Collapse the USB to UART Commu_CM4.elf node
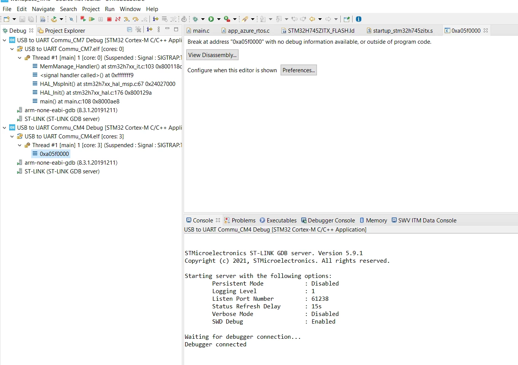 pos(12,136)
